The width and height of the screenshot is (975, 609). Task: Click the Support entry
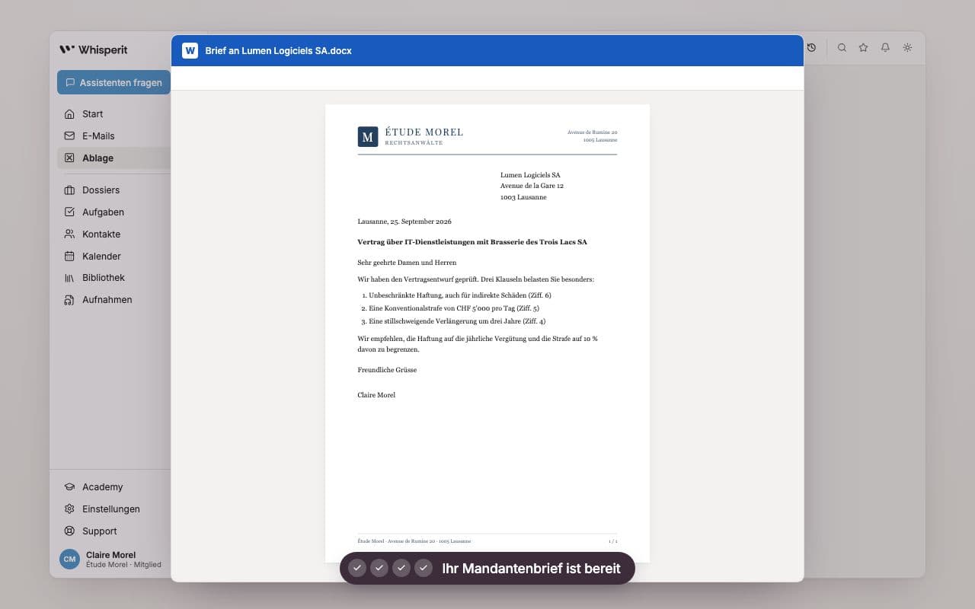(x=113, y=531)
